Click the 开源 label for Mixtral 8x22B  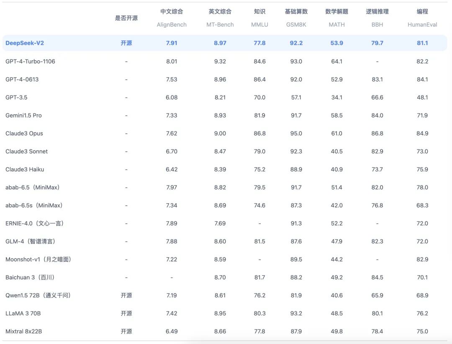point(126,331)
